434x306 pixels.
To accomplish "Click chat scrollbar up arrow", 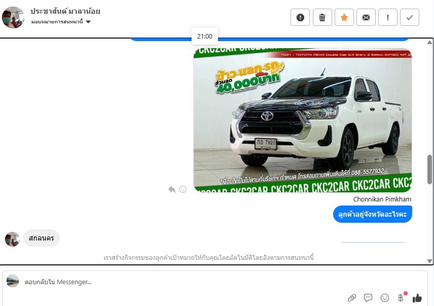I will pyautogui.click(x=429, y=42).
